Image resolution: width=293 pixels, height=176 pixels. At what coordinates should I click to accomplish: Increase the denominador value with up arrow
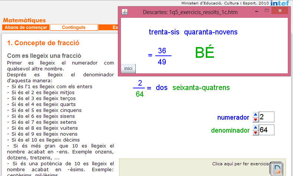256,127
